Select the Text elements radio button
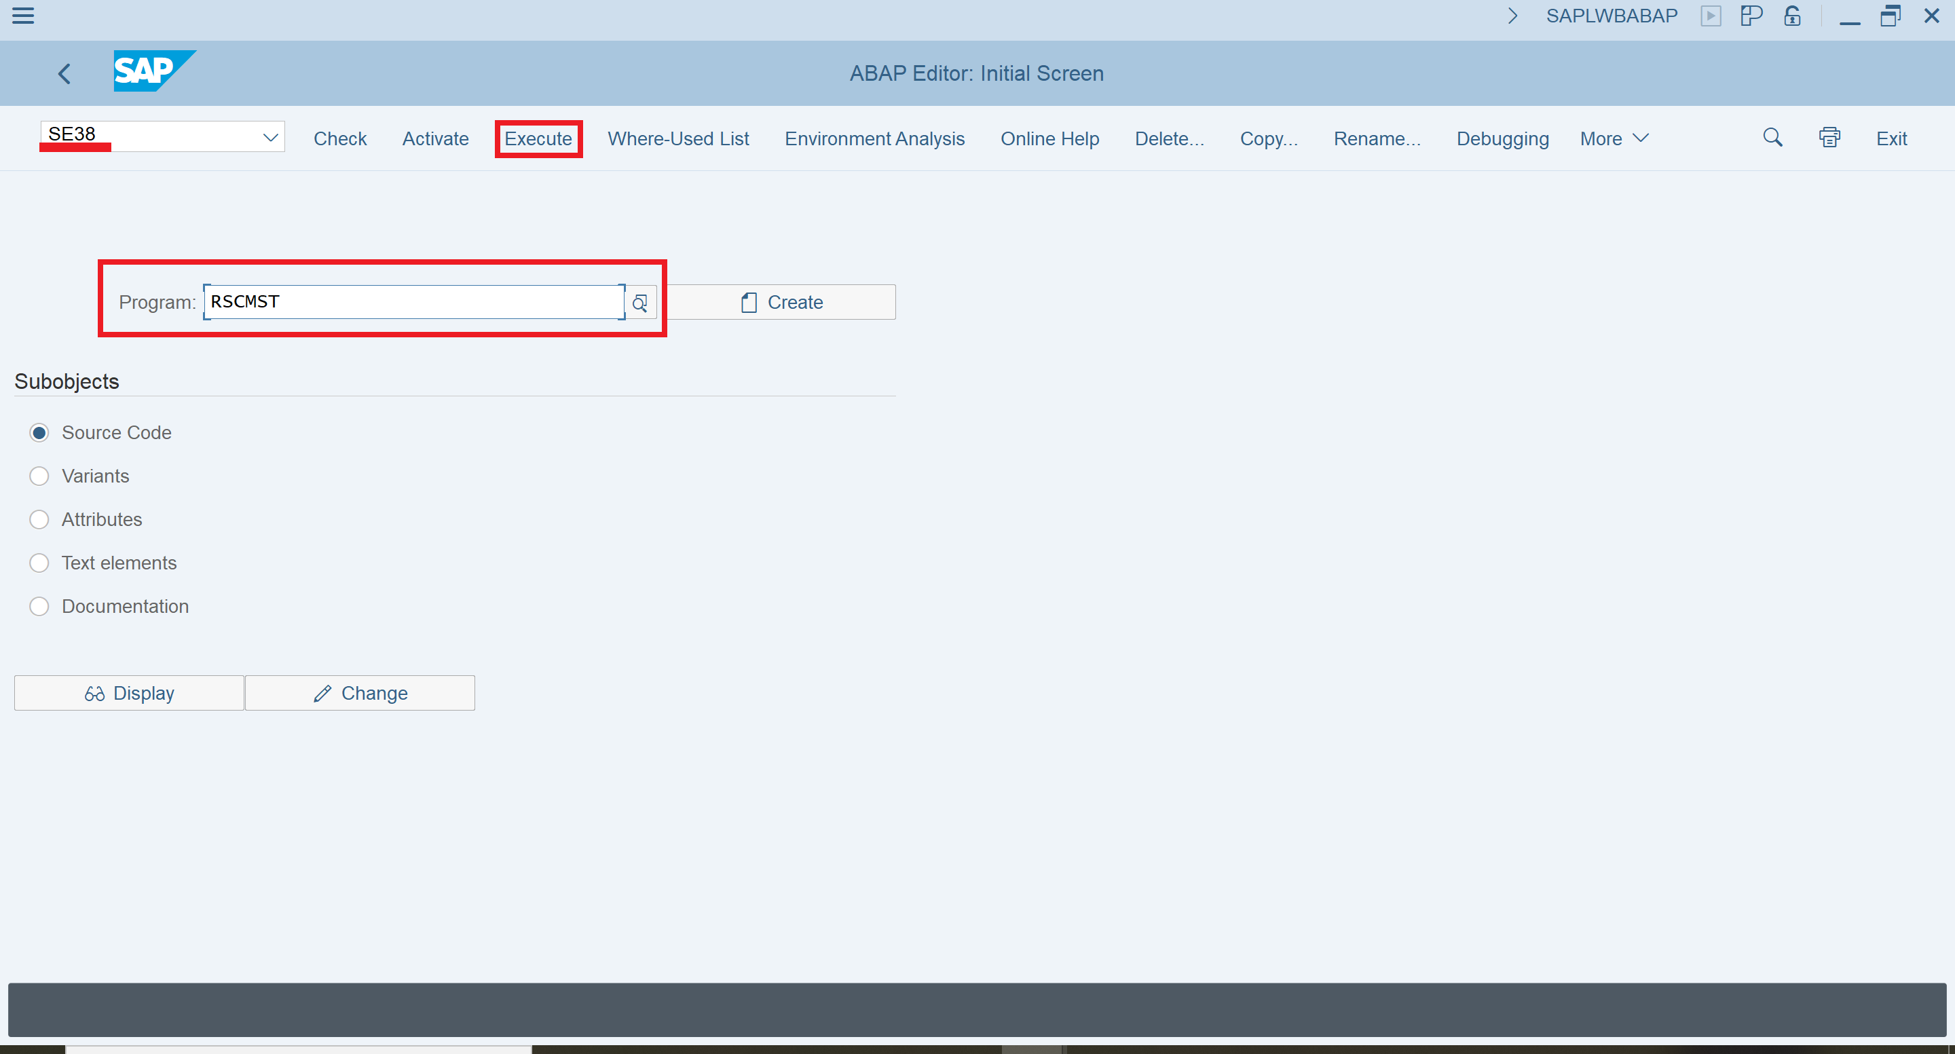1955x1054 pixels. pyautogui.click(x=39, y=563)
